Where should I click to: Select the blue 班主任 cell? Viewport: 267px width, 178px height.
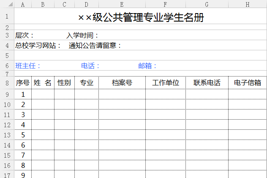coord(28,66)
